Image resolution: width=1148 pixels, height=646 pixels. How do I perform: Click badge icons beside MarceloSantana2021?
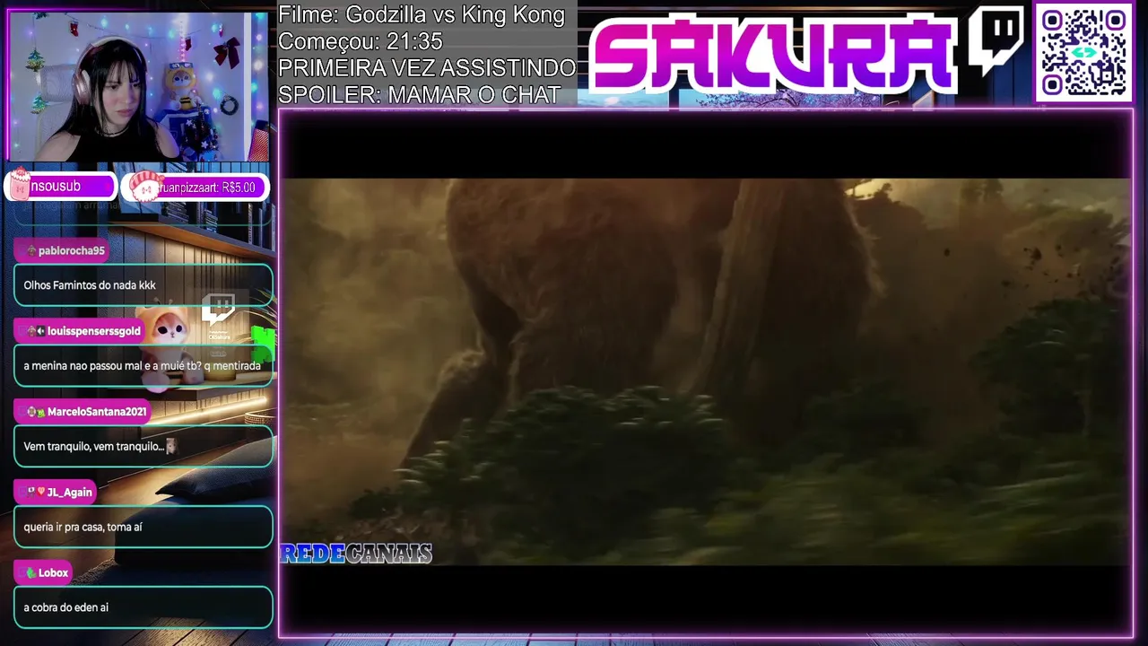point(36,412)
